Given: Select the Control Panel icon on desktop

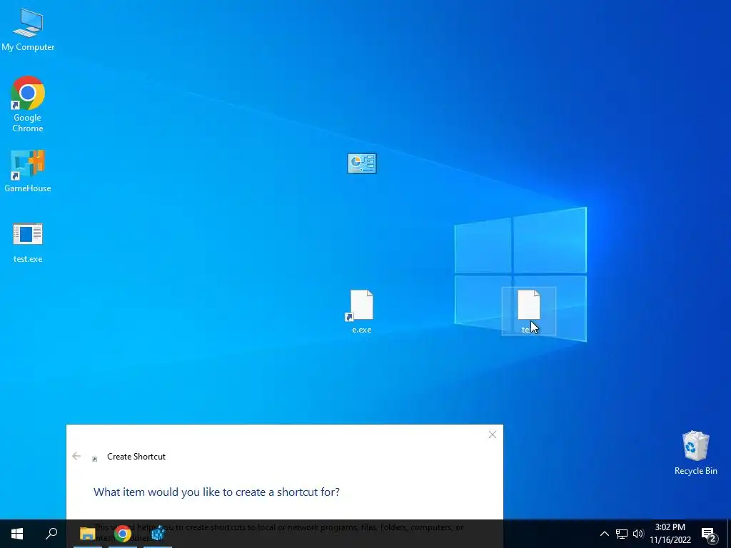Looking at the screenshot, I should coord(362,163).
